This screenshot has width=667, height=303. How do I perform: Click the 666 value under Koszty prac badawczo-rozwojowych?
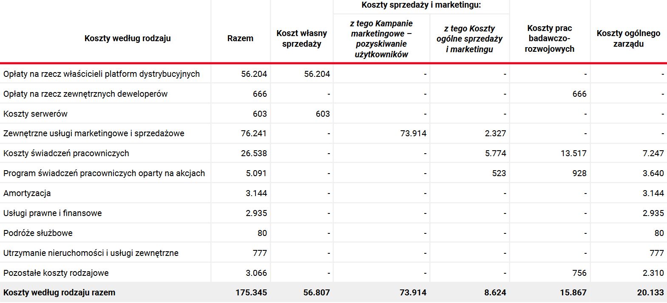click(x=579, y=94)
